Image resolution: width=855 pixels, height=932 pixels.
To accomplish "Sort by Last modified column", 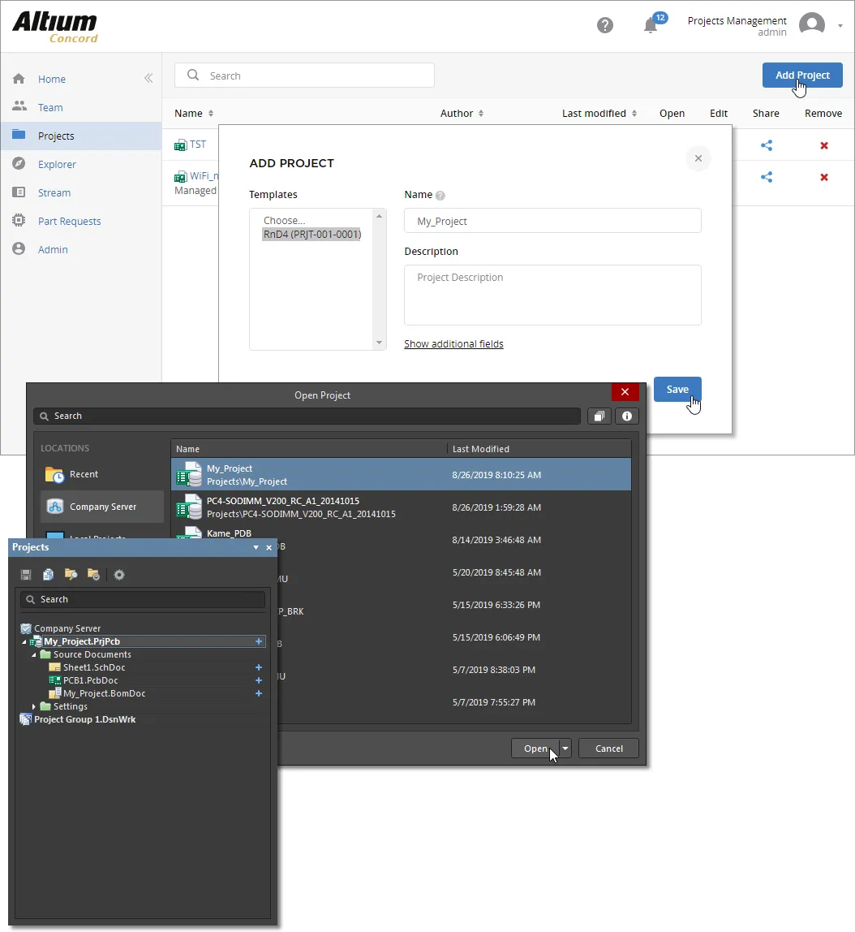I will [599, 114].
